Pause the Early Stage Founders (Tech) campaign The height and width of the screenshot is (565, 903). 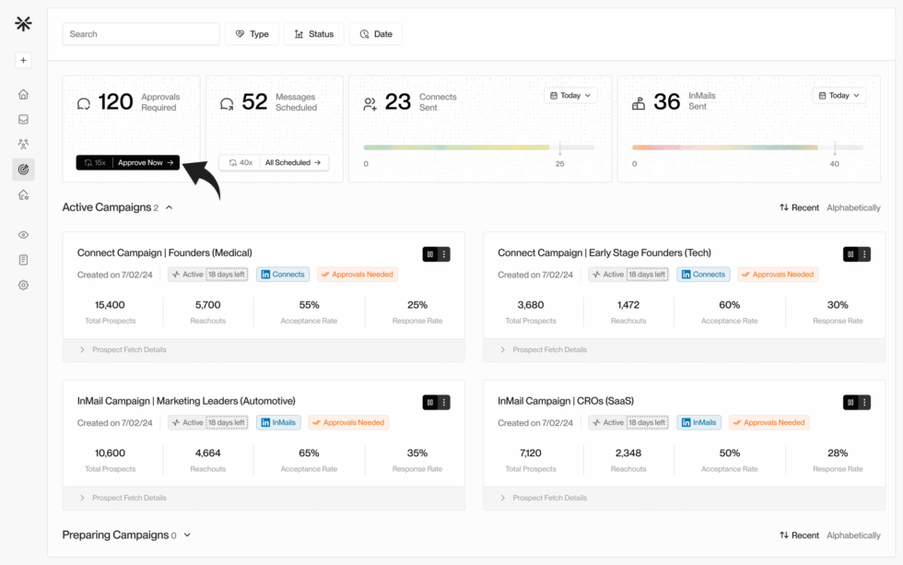850,254
